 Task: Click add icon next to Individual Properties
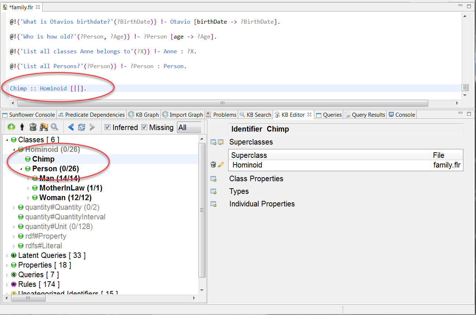(213, 204)
